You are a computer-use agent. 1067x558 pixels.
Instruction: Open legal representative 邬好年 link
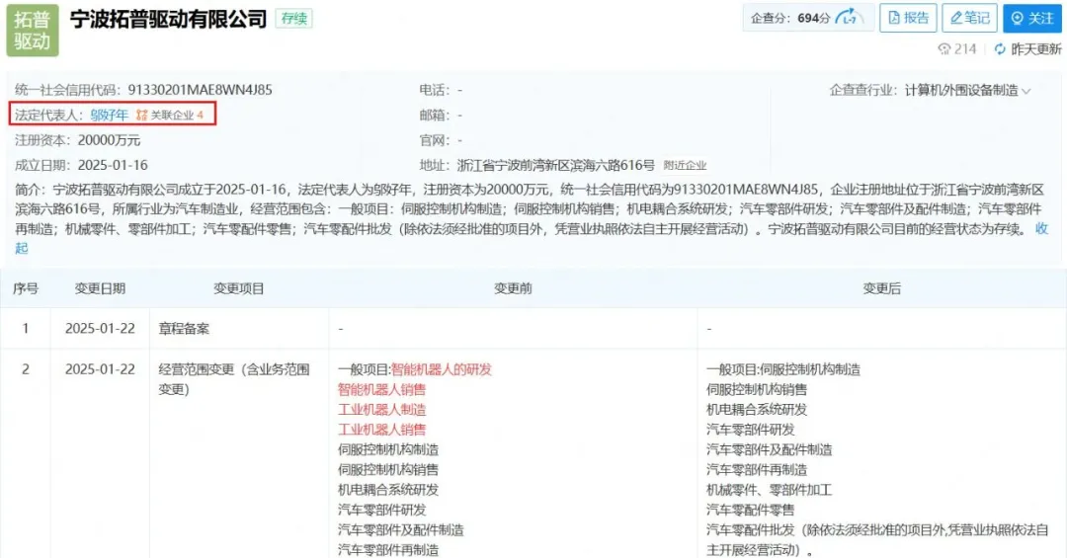(109, 115)
